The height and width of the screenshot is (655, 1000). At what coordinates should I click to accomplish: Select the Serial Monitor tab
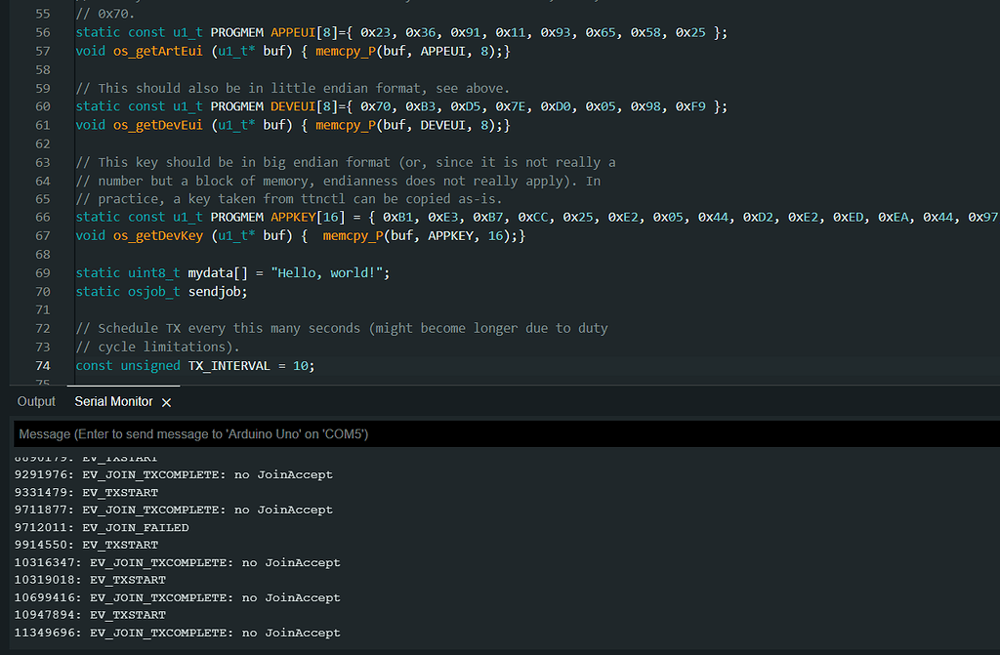click(113, 401)
